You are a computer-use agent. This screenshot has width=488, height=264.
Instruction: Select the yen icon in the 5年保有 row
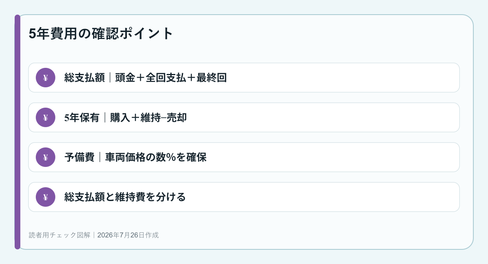(46, 117)
